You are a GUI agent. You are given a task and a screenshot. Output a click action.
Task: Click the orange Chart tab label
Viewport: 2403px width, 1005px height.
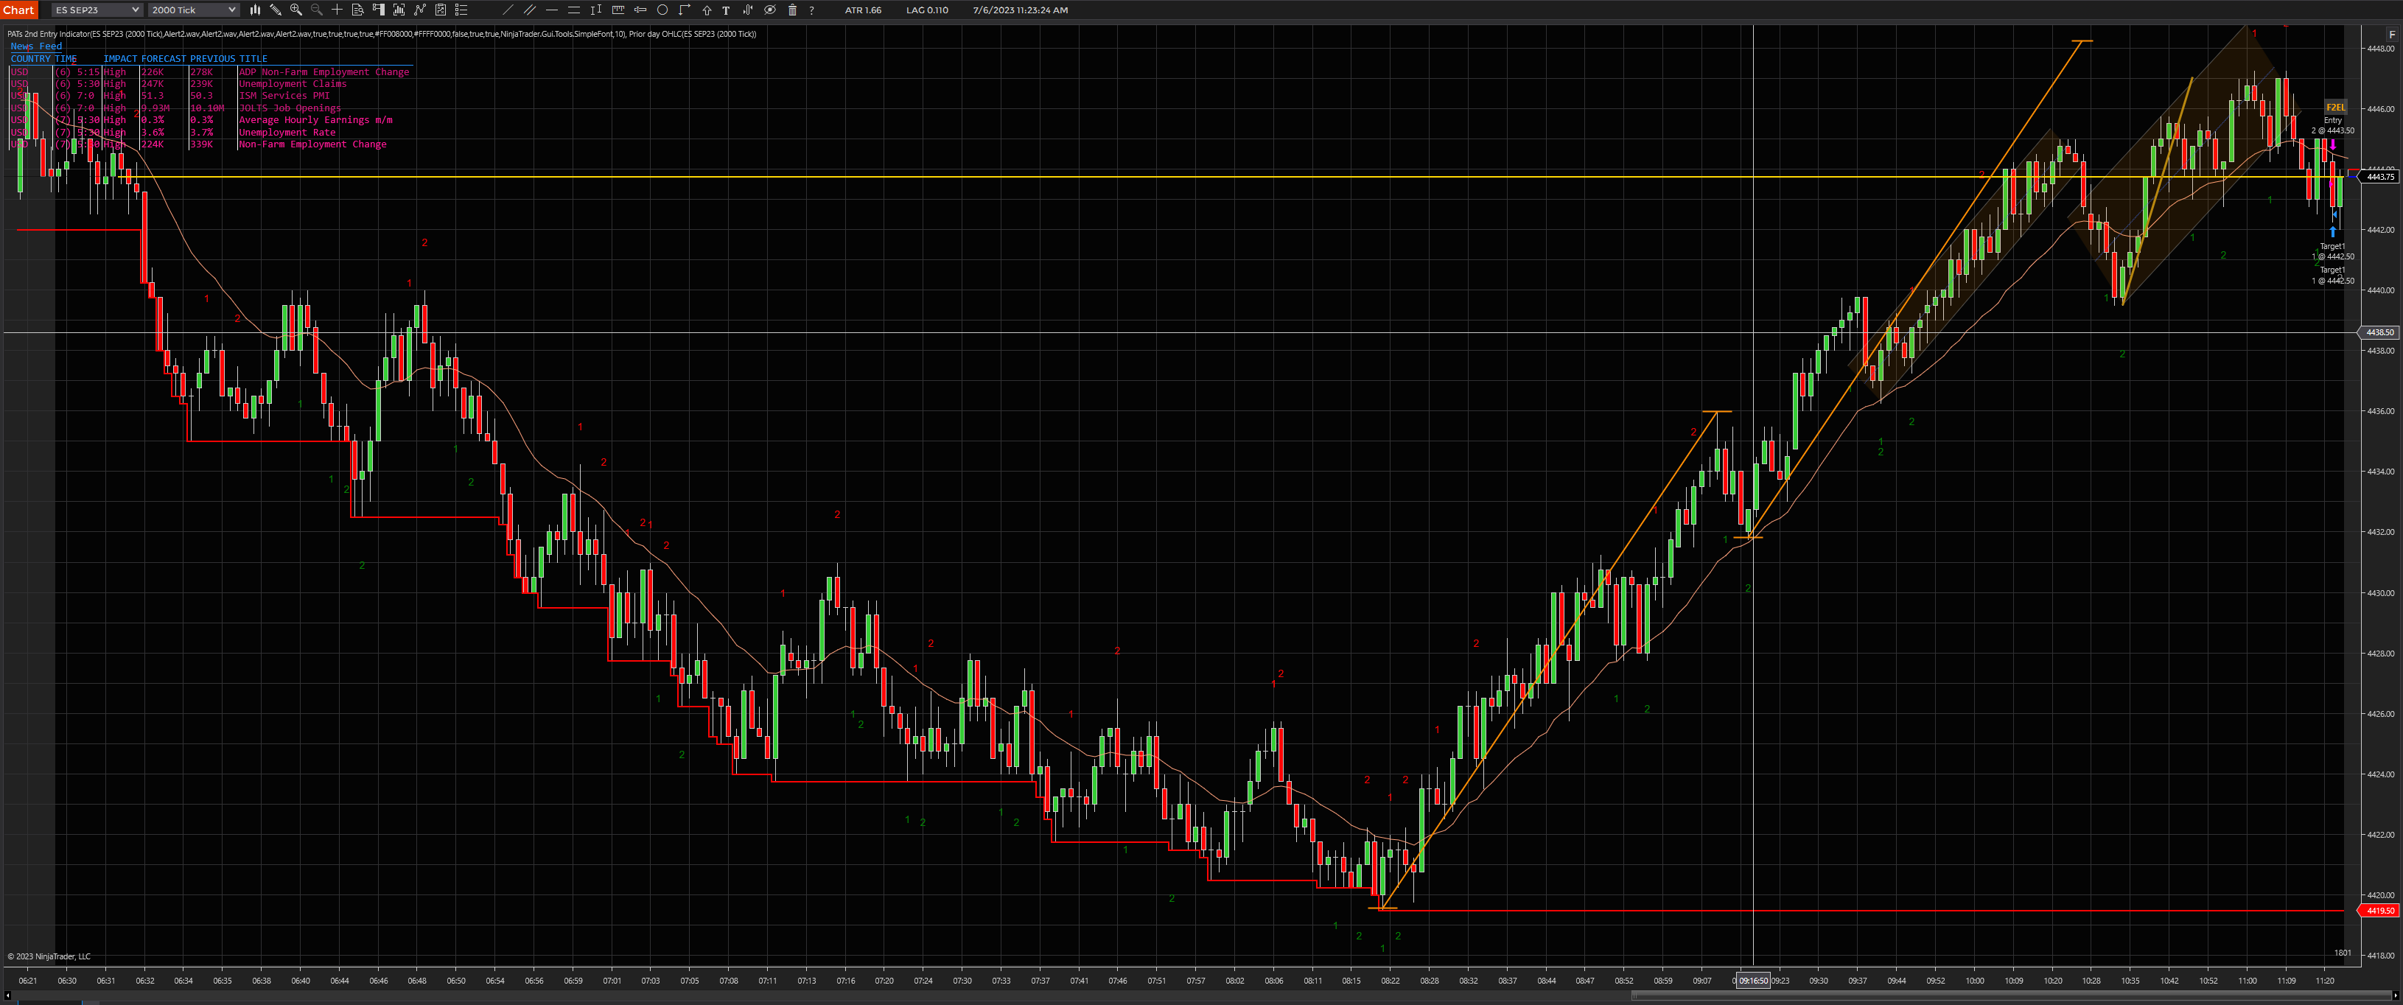(x=18, y=10)
